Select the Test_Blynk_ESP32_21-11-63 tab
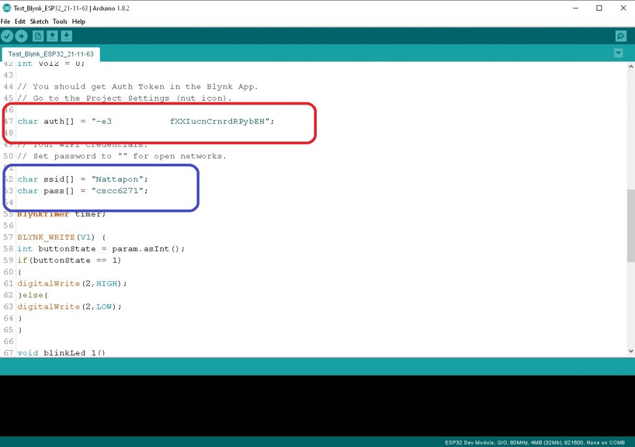Viewport: 635px width, 447px height. (51, 54)
